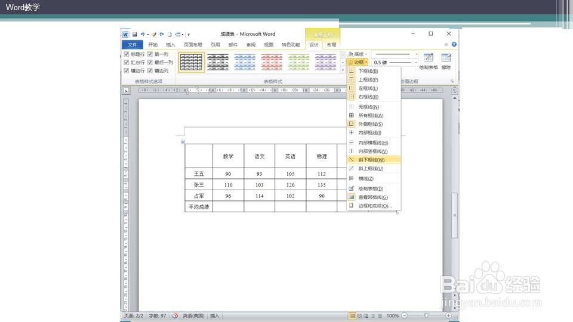Toggle the 标题行 checkbox
Viewport: 573px width, 322px height.
127,54
